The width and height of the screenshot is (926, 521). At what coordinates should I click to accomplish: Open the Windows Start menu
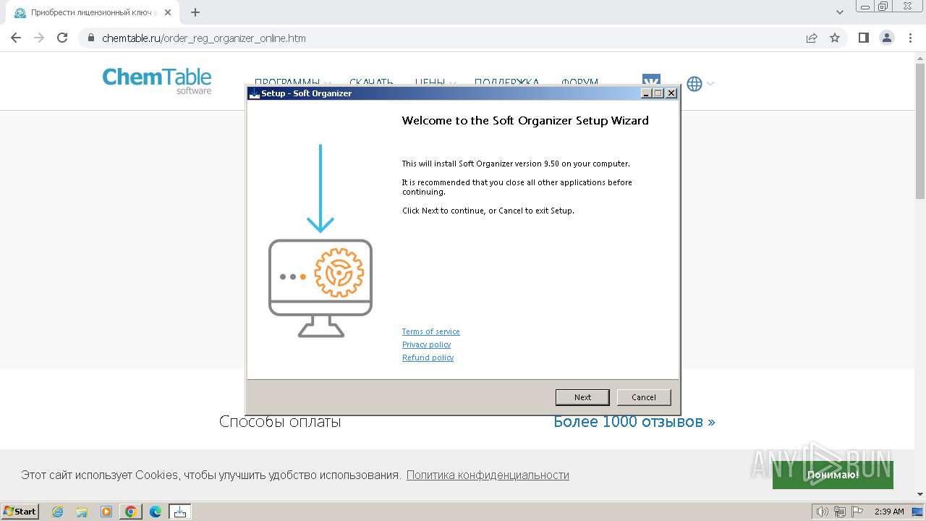coord(20,511)
